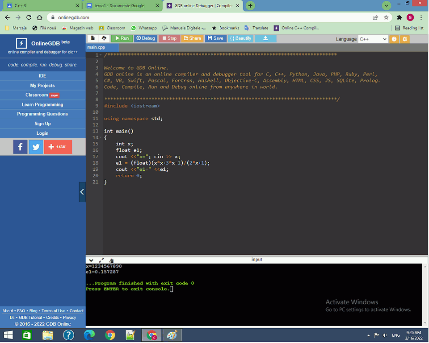
Task: Select the main.cpp file tab
Action: point(97,47)
